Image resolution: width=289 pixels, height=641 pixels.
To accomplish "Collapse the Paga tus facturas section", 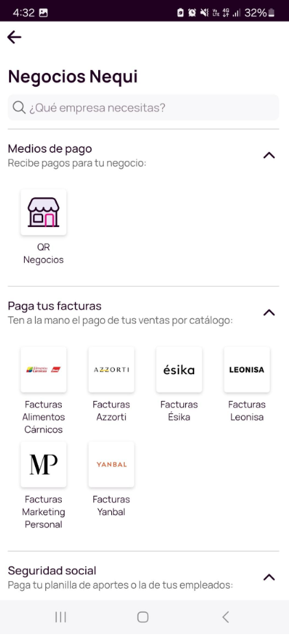I will click(269, 313).
